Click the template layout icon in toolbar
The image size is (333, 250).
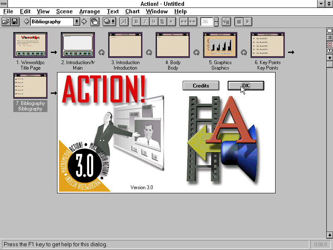point(226,22)
